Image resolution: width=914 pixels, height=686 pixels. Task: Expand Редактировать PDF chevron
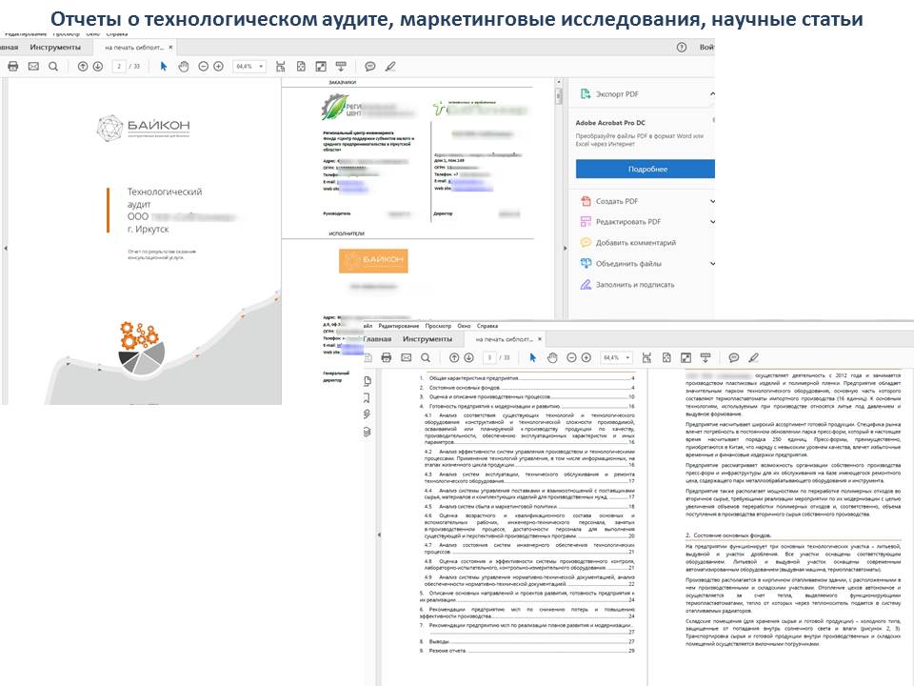712,222
